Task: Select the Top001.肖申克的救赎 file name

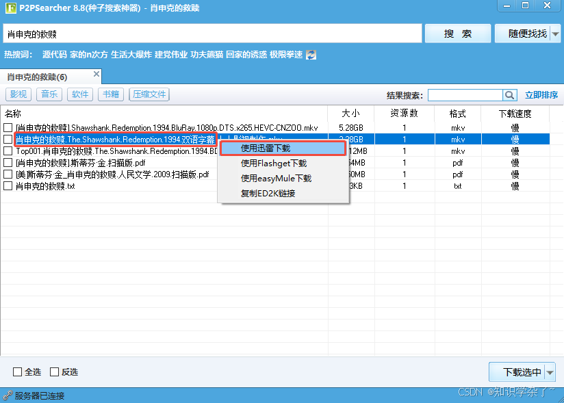Action: 116,151
